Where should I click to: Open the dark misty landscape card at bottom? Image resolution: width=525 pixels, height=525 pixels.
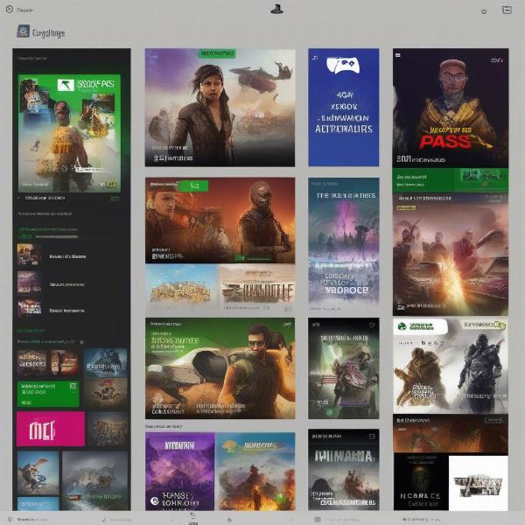point(344,469)
